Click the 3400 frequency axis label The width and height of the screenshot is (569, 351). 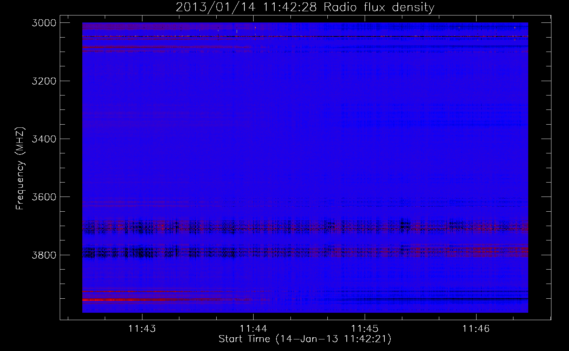(x=44, y=139)
